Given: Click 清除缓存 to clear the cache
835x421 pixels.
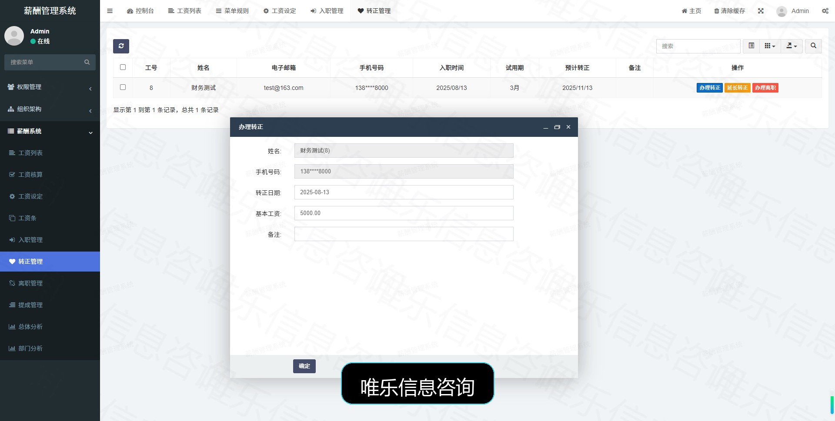Looking at the screenshot, I should tap(729, 11).
